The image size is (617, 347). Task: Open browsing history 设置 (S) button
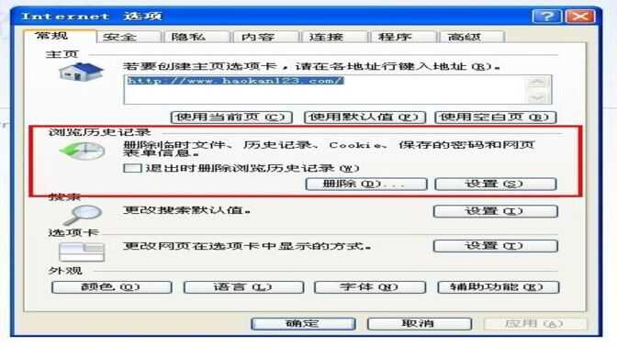pos(496,184)
